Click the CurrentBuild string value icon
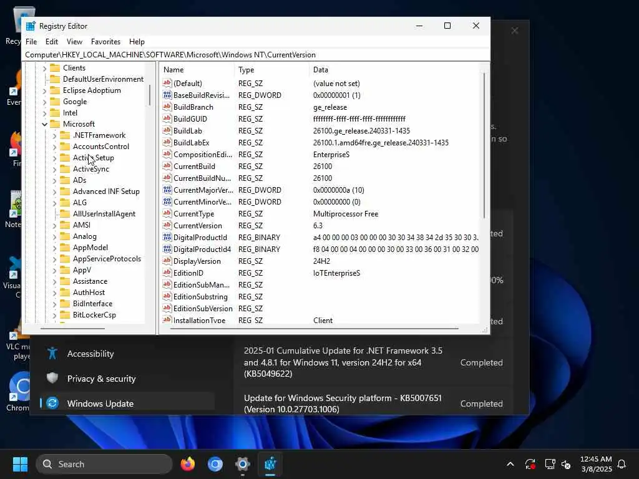The height and width of the screenshot is (479, 639). point(167,166)
